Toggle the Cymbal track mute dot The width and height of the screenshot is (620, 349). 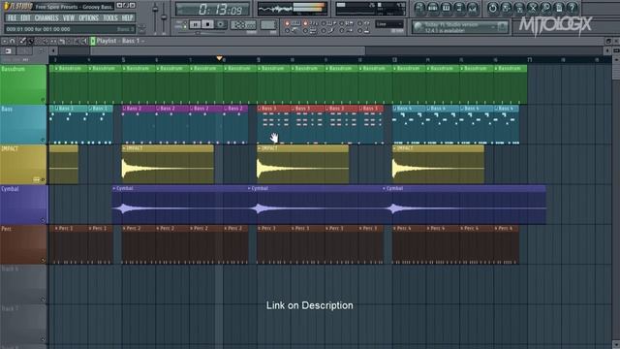[43, 220]
